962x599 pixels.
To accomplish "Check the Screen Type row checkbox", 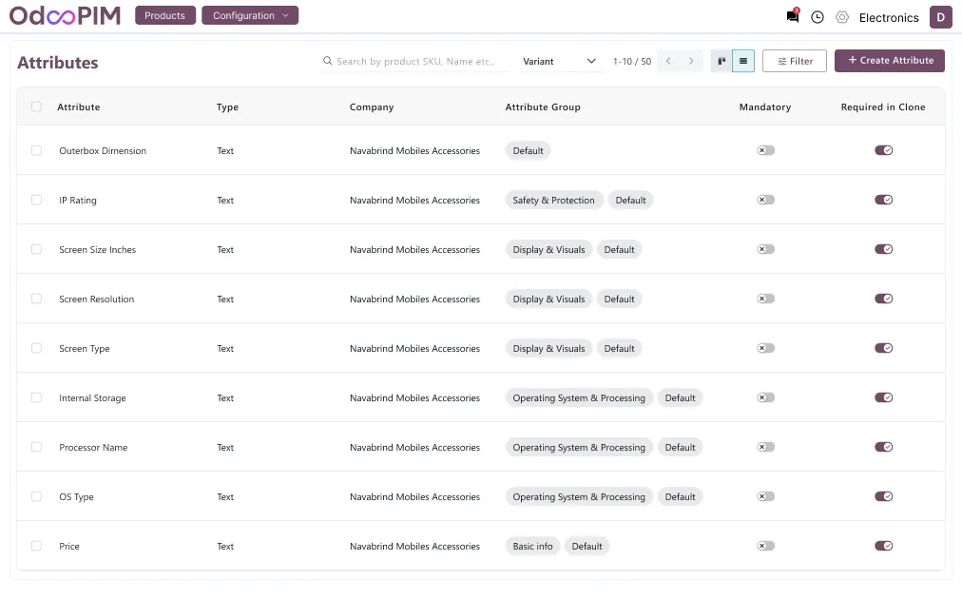I will (x=36, y=348).
